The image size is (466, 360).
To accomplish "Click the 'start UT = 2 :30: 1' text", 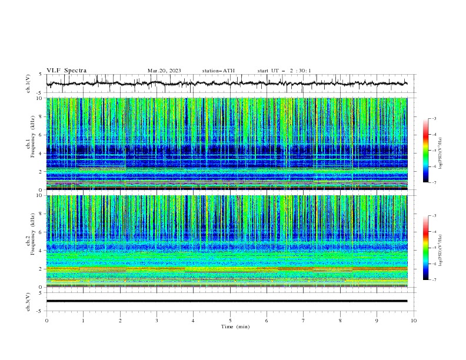I will pos(284,71).
